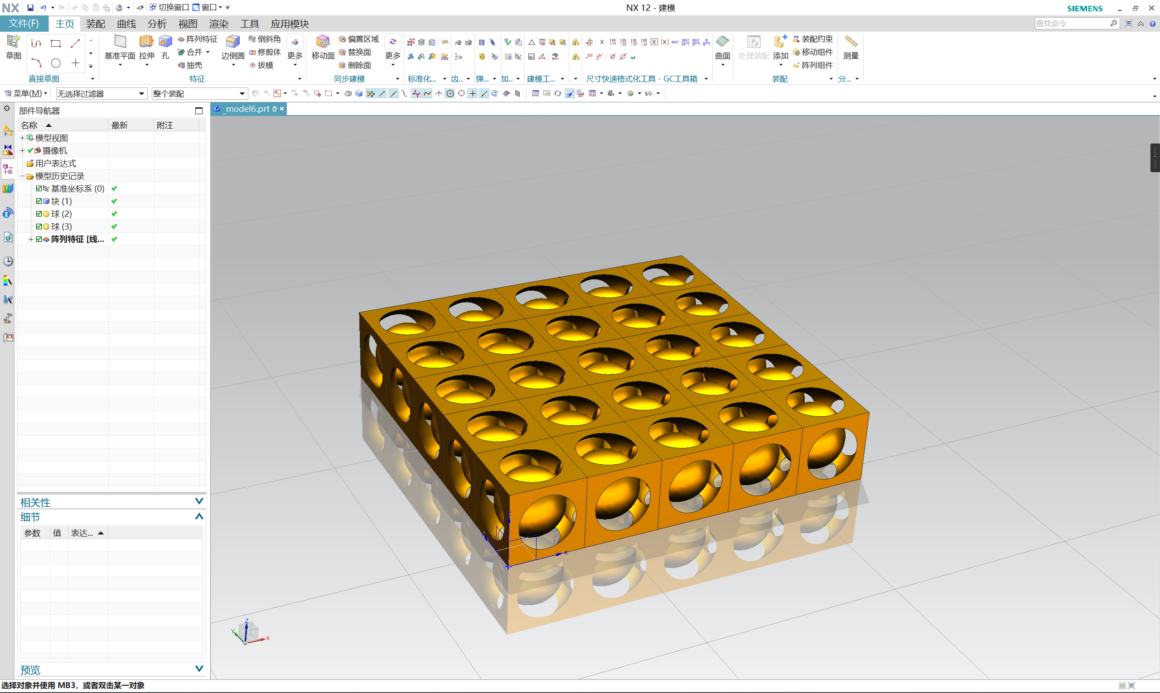Open the 文件(F) menu
The width and height of the screenshot is (1160, 693).
coord(24,24)
